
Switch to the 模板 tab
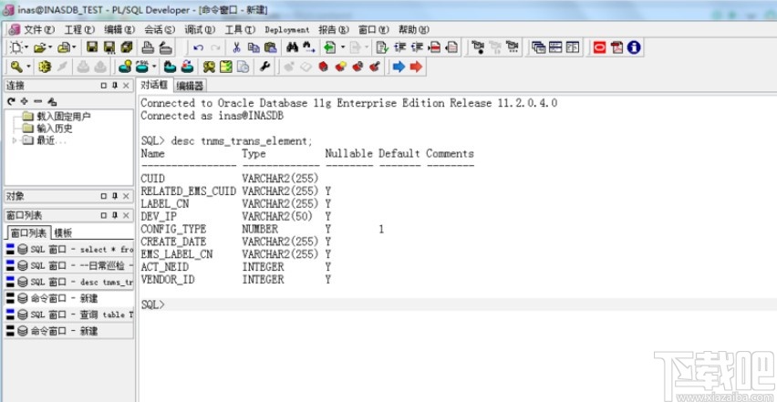coord(63,232)
